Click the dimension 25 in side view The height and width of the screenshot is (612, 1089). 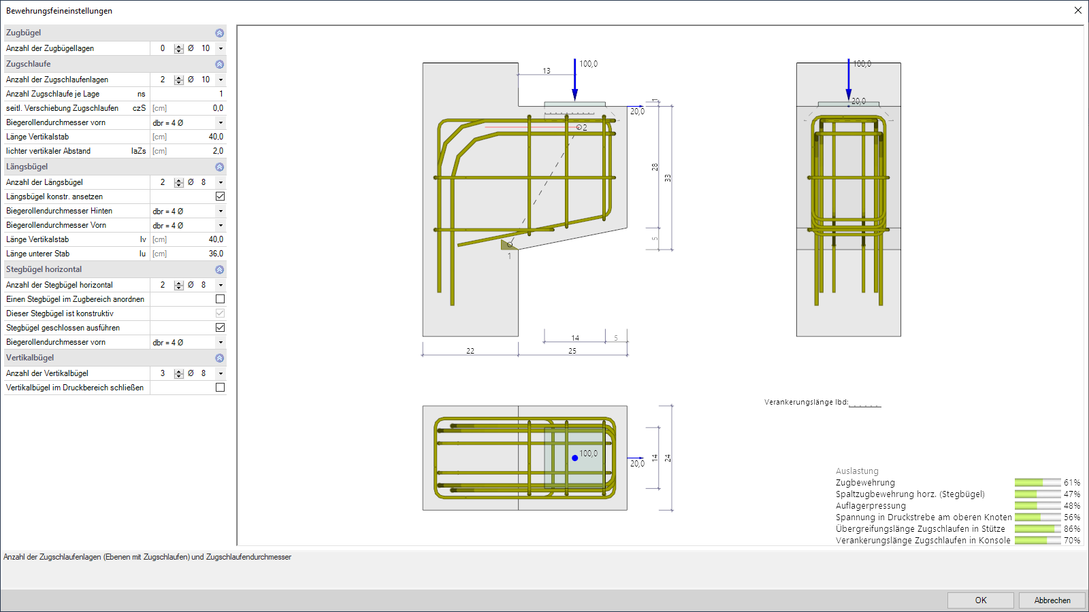572,351
